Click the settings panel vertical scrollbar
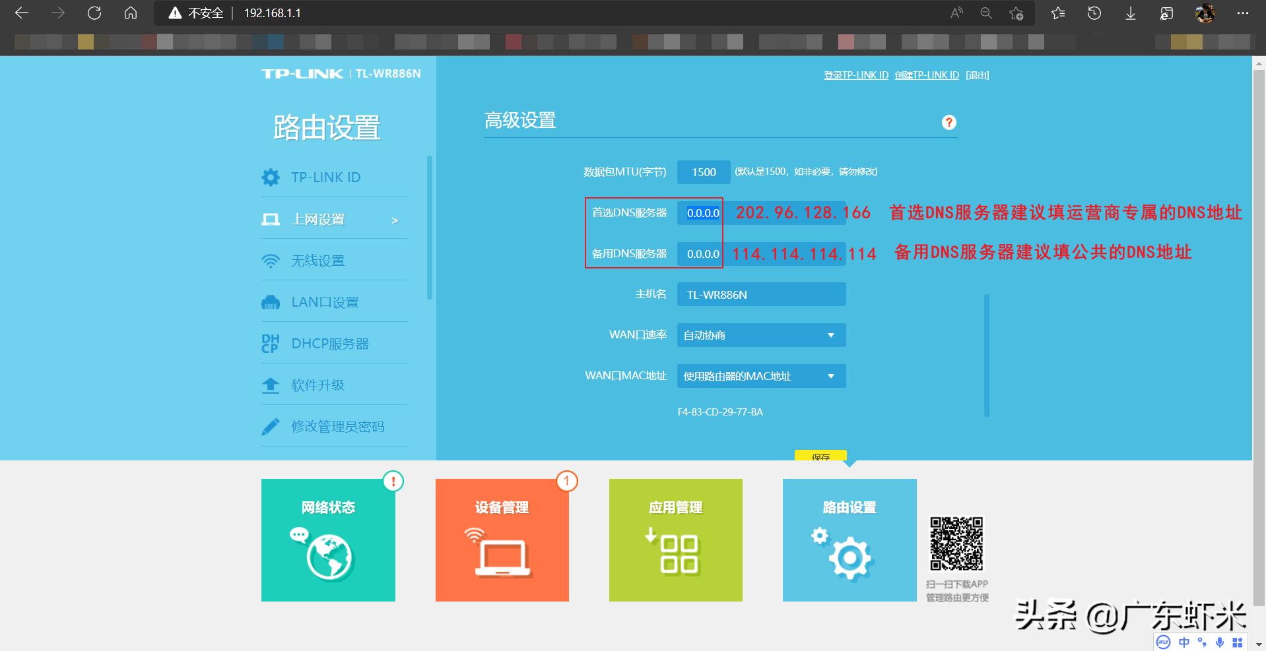Viewport: 1266px width, 651px height. point(987,356)
